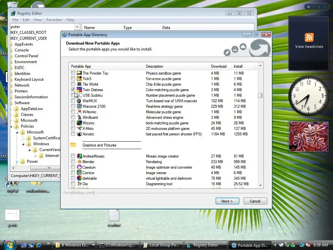The image size is (333, 250).
Task: Click the Blender app icon
Action: pos(79,161)
